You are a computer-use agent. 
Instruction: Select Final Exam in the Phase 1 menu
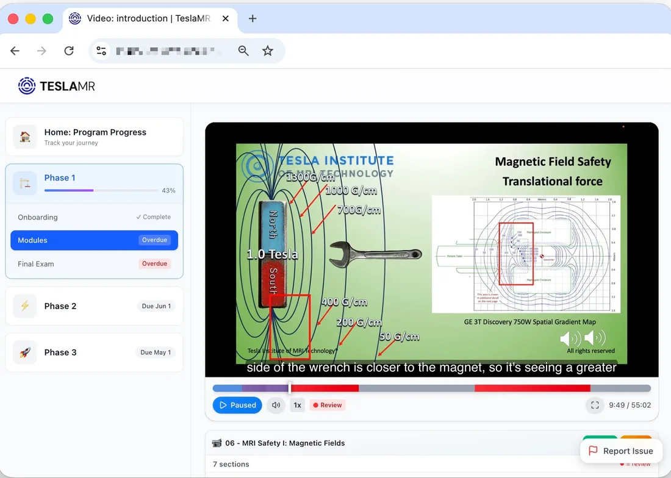coord(94,263)
